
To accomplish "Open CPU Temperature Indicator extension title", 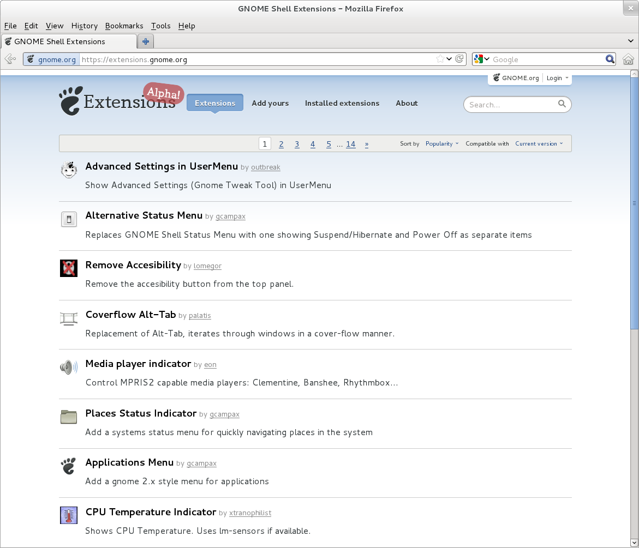I will click(x=151, y=512).
